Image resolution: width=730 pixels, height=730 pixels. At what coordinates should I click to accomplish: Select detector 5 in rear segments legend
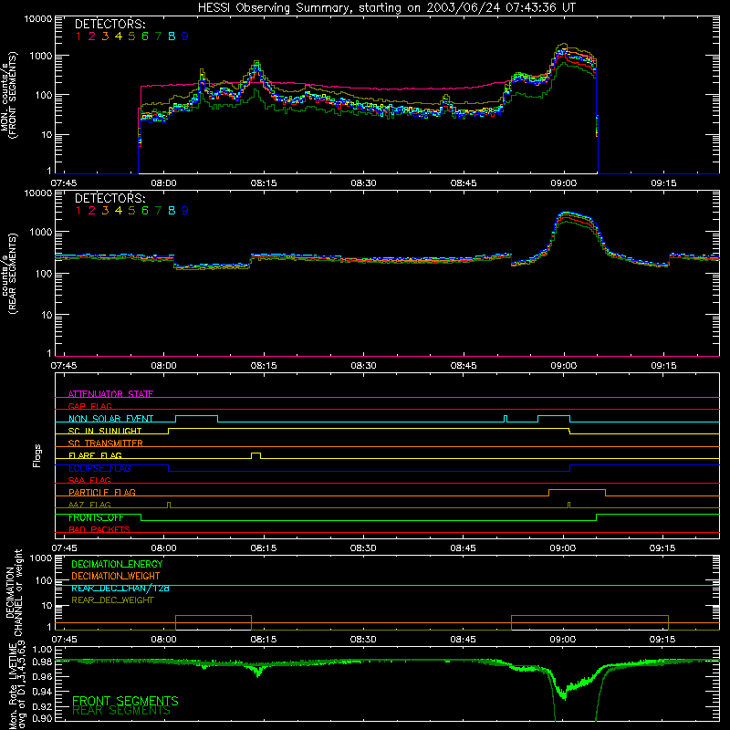click(131, 211)
